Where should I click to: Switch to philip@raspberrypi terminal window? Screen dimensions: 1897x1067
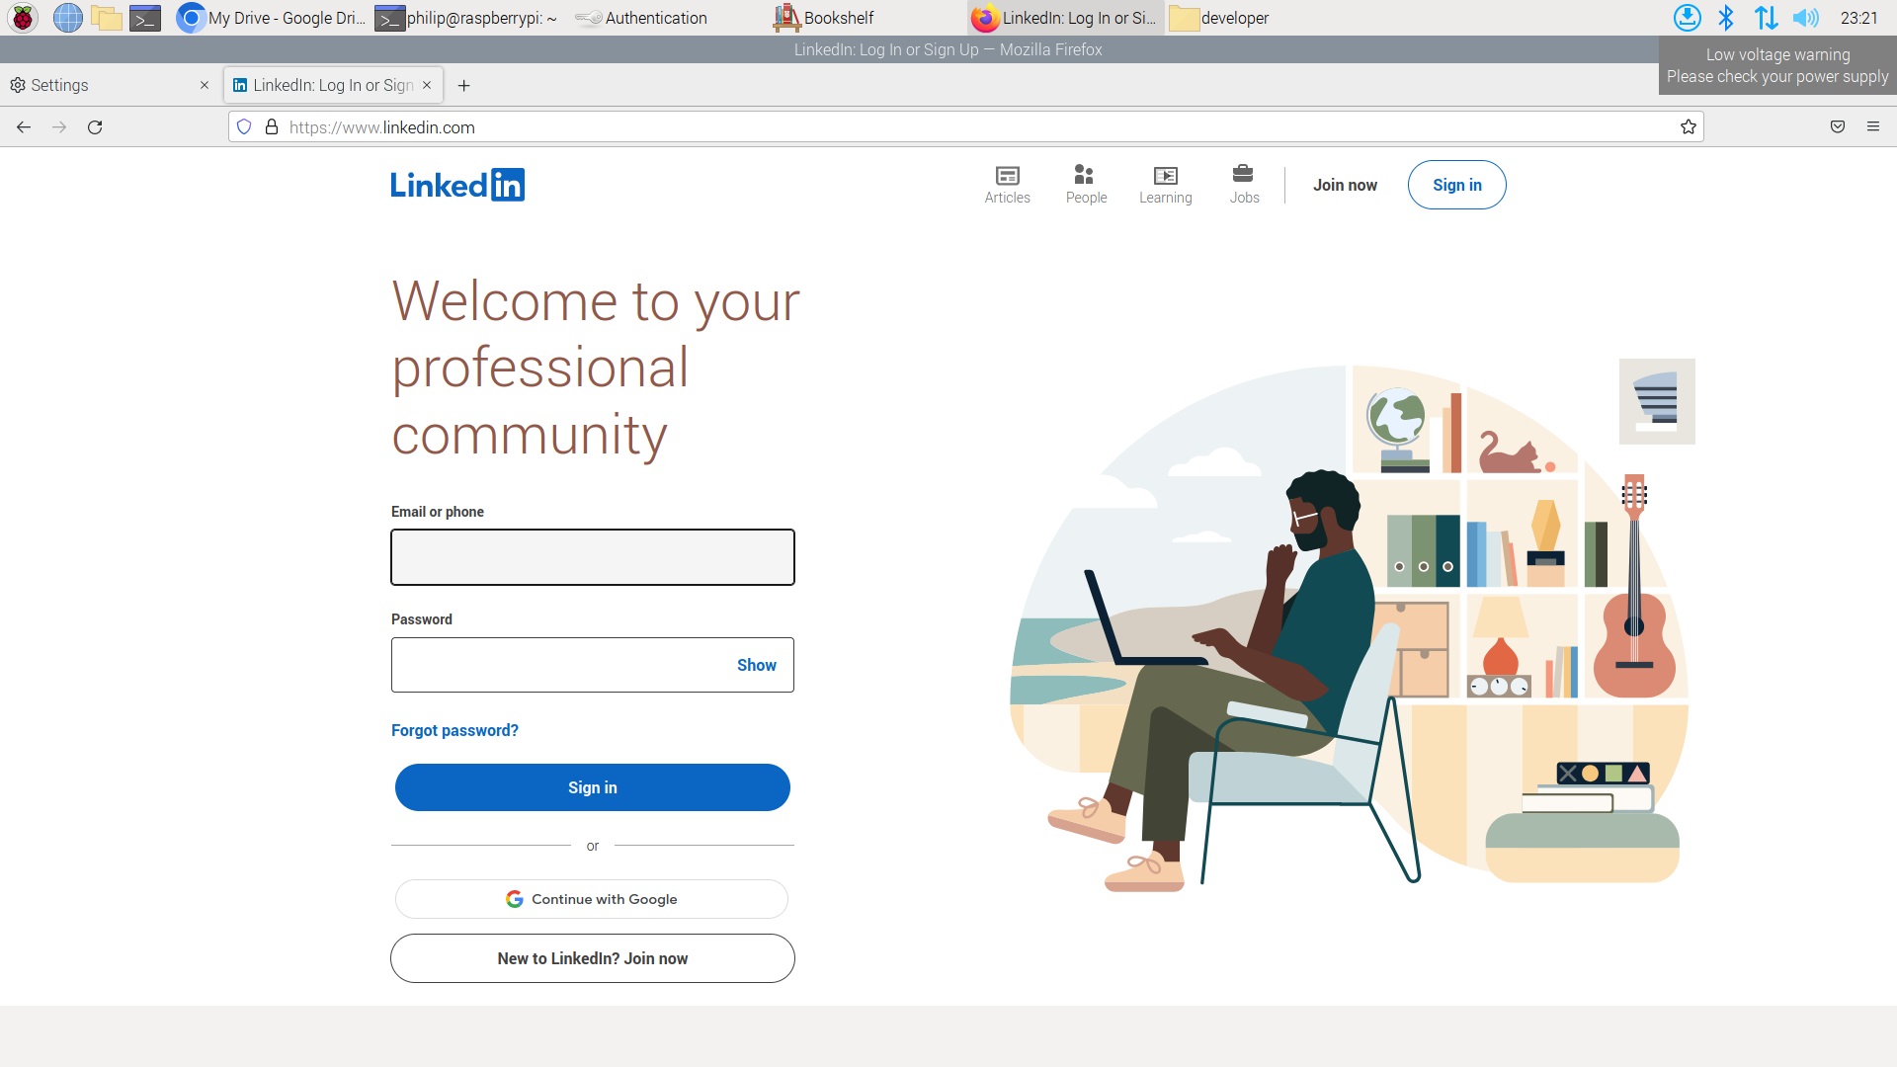click(467, 18)
